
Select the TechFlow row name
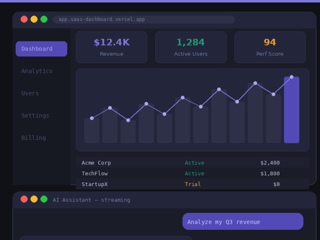coord(94,173)
